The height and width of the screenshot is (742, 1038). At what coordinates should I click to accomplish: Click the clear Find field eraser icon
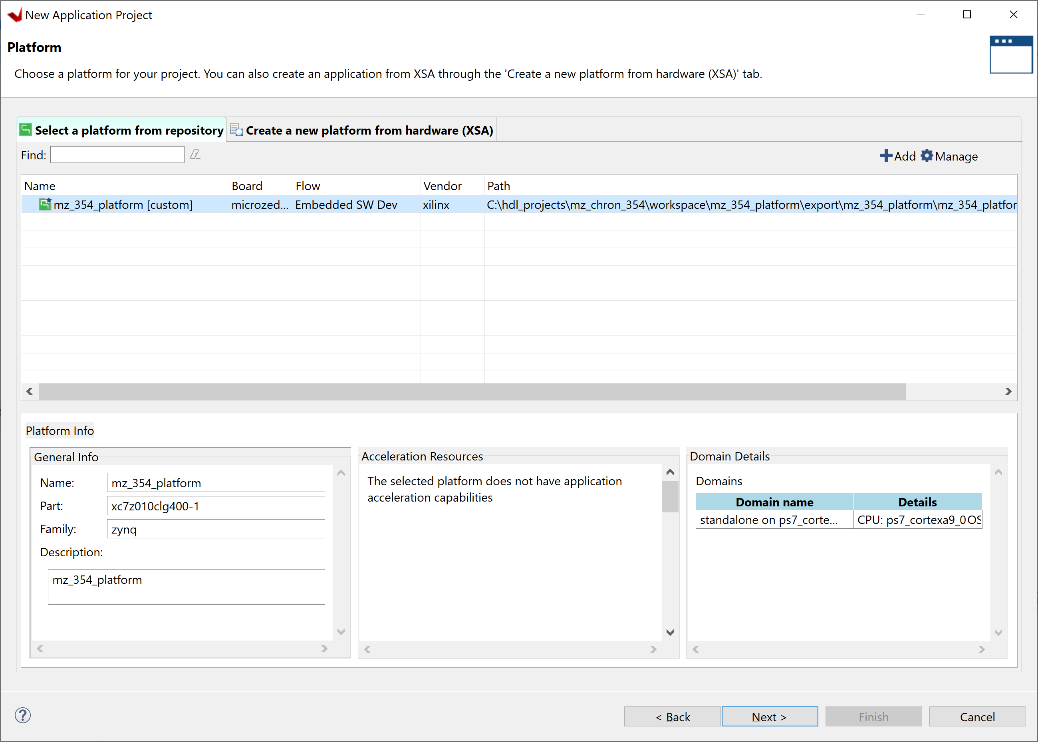click(x=195, y=155)
